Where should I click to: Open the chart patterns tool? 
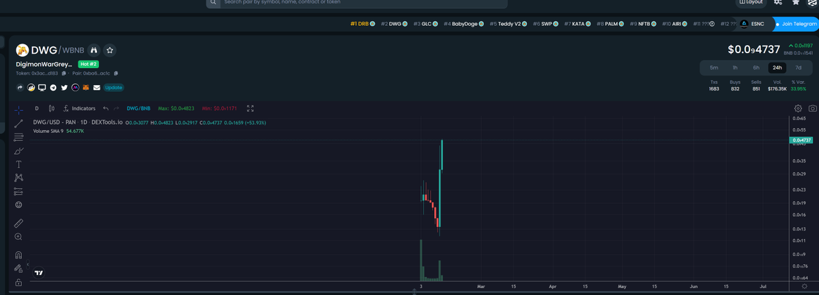pos(18,178)
